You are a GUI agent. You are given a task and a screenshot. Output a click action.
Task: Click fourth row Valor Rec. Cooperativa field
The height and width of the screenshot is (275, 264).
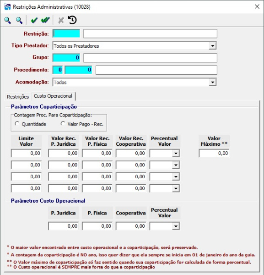(x=131, y=188)
